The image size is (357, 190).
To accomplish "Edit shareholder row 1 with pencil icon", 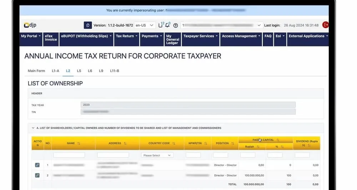I will 37,165.
